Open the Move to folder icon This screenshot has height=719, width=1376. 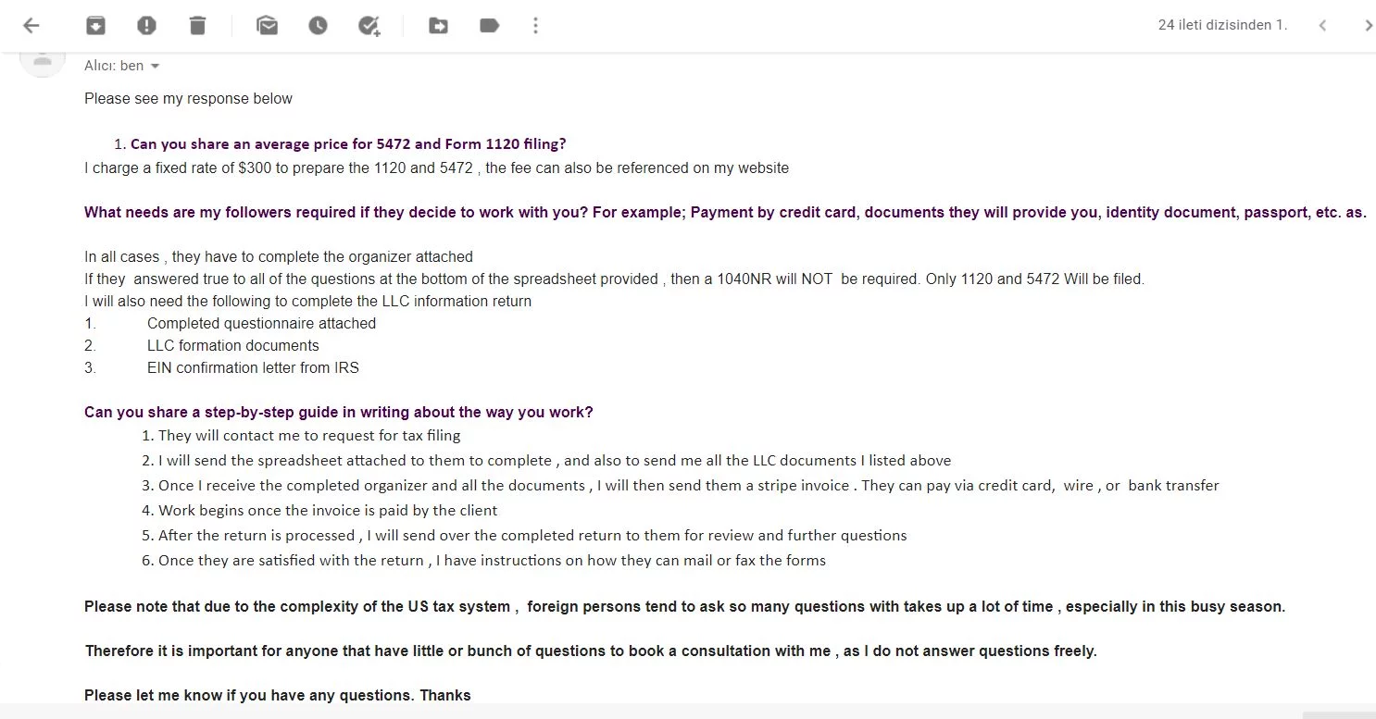[x=439, y=26]
